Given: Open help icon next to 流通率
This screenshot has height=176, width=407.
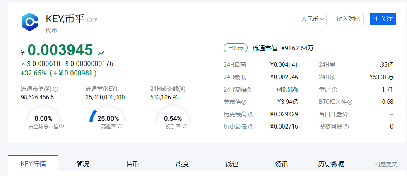Looking at the screenshot, I should (x=120, y=126).
